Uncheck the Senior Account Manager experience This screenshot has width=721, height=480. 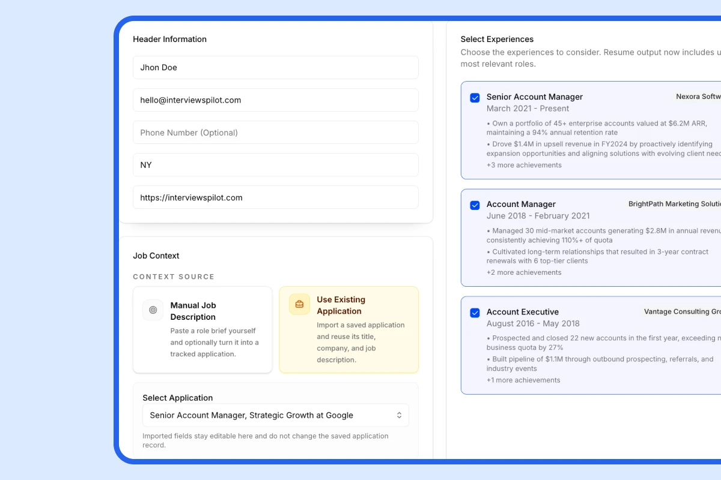(475, 97)
